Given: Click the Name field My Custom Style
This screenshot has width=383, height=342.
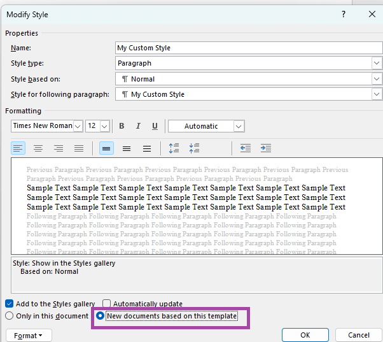Looking at the screenshot, I should [x=249, y=48].
